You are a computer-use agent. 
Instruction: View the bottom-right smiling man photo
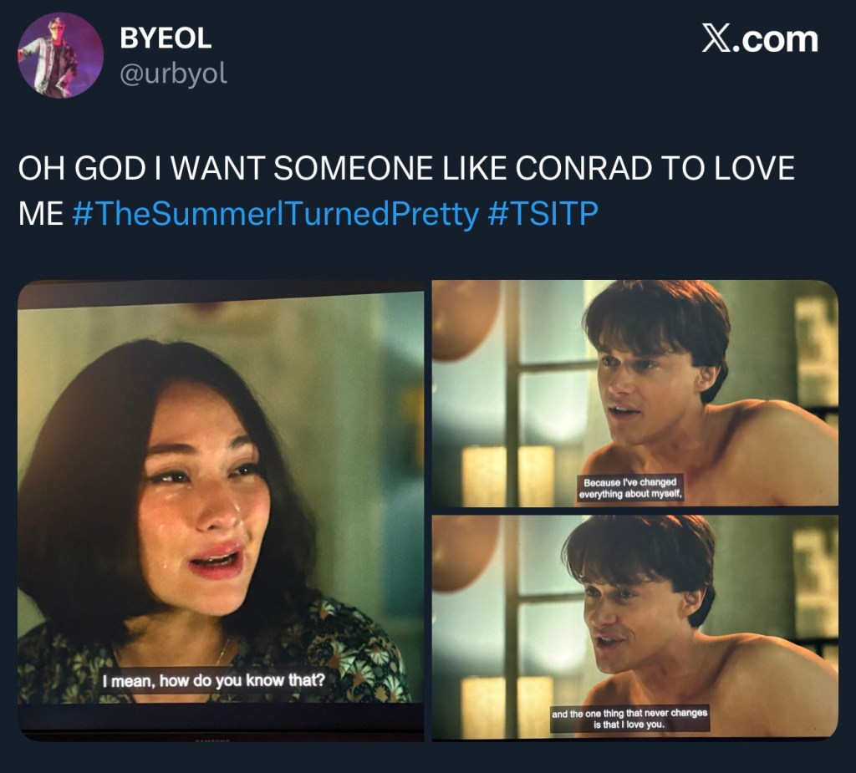634,627
